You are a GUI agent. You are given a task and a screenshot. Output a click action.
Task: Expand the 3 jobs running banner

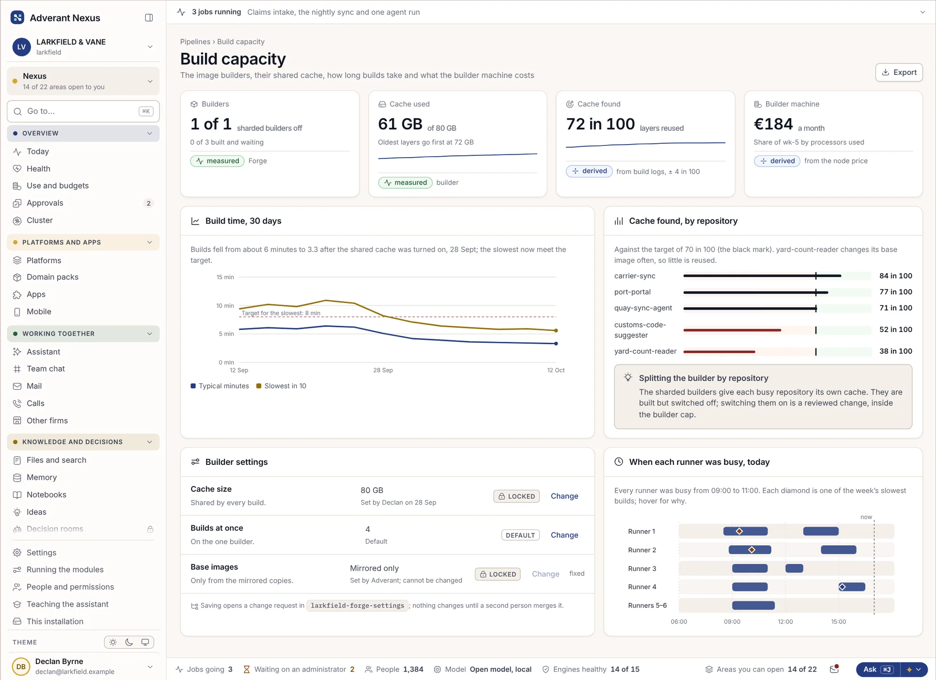click(x=922, y=12)
